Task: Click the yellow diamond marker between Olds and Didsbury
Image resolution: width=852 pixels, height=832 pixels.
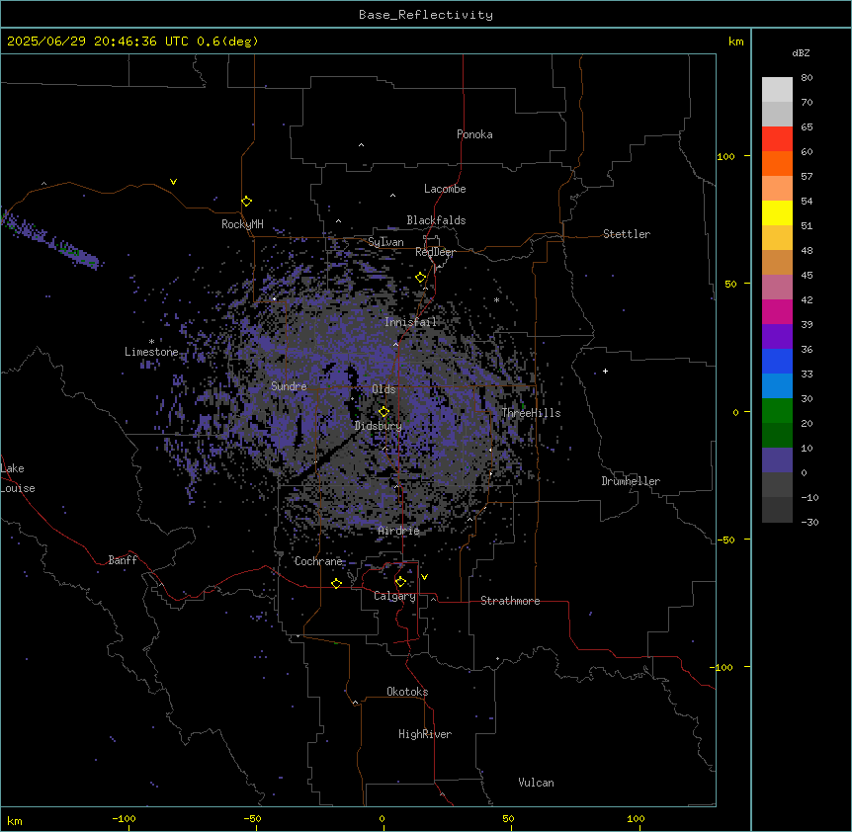Action: pyautogui.click(x=383, y=411)
